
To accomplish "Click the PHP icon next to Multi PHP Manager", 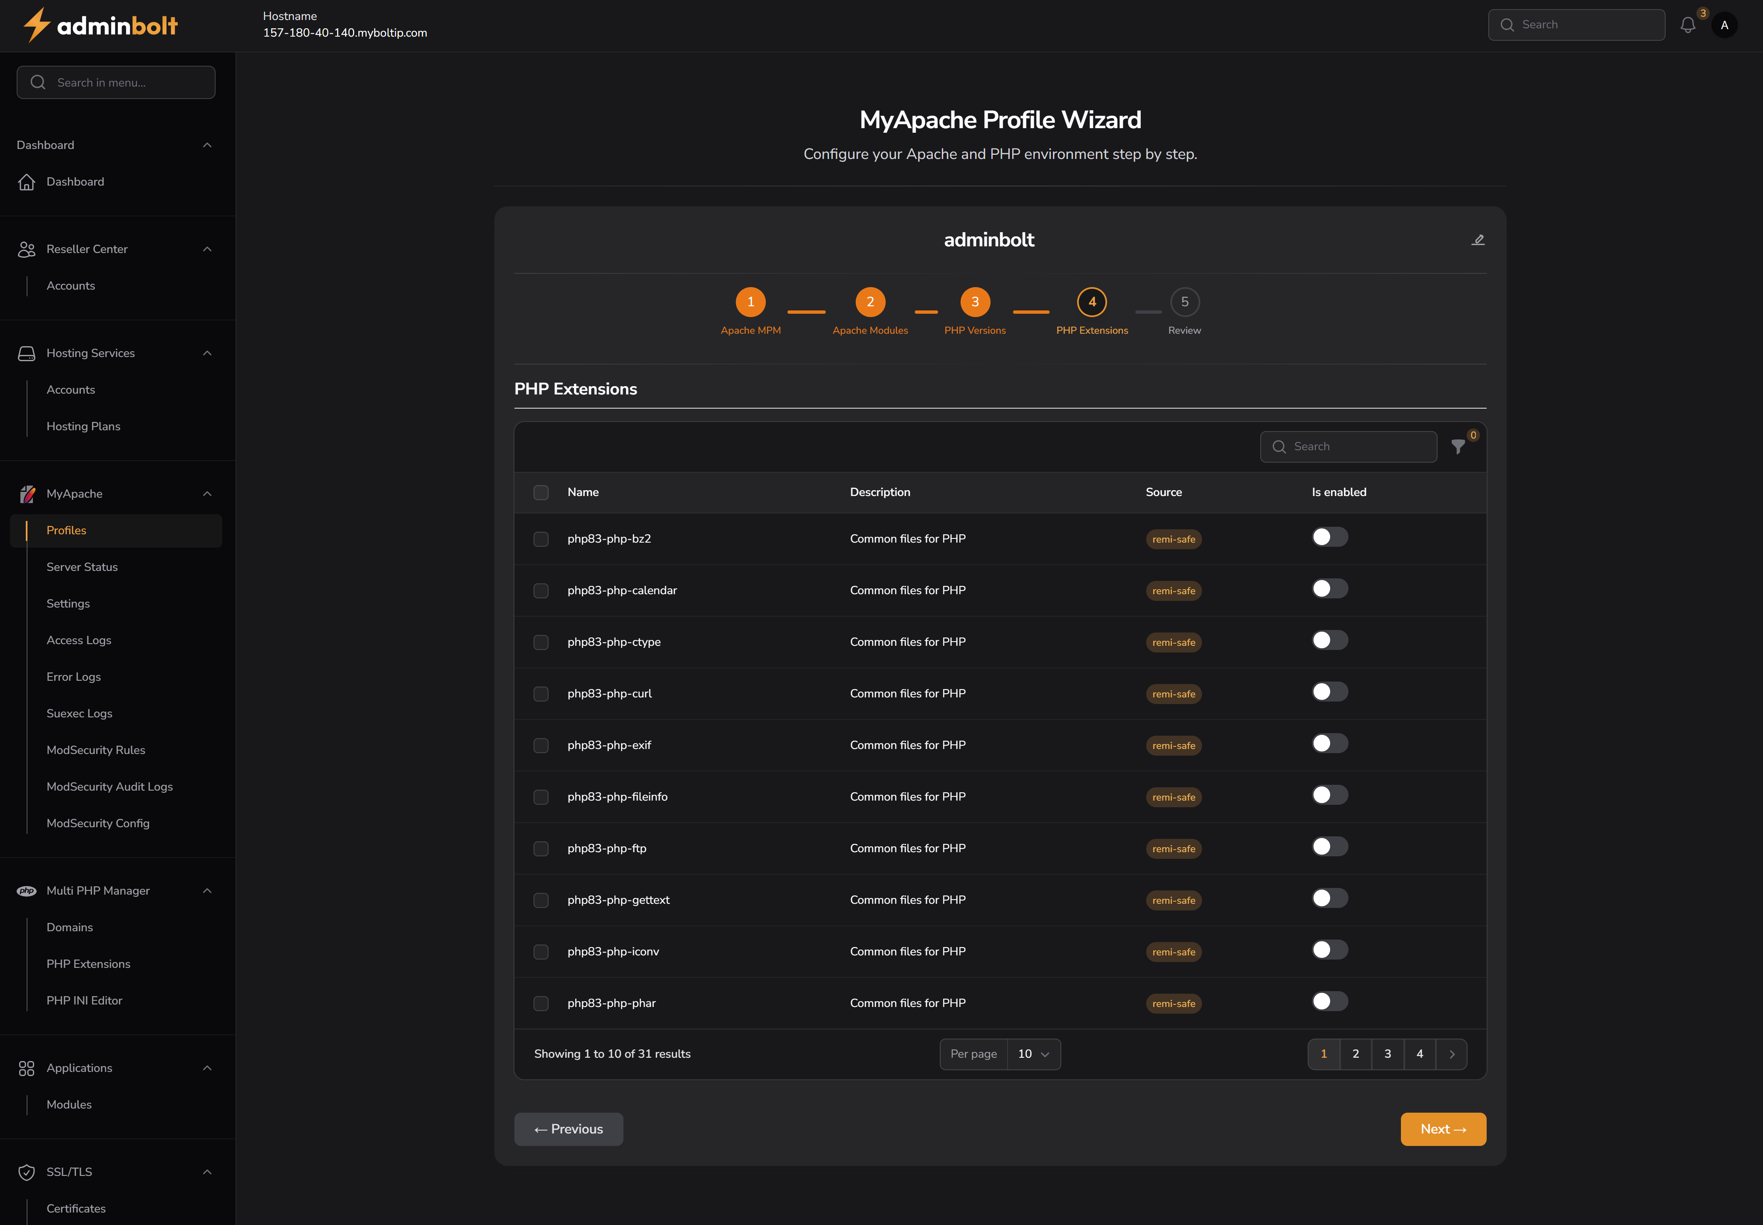I will (27, 890).
